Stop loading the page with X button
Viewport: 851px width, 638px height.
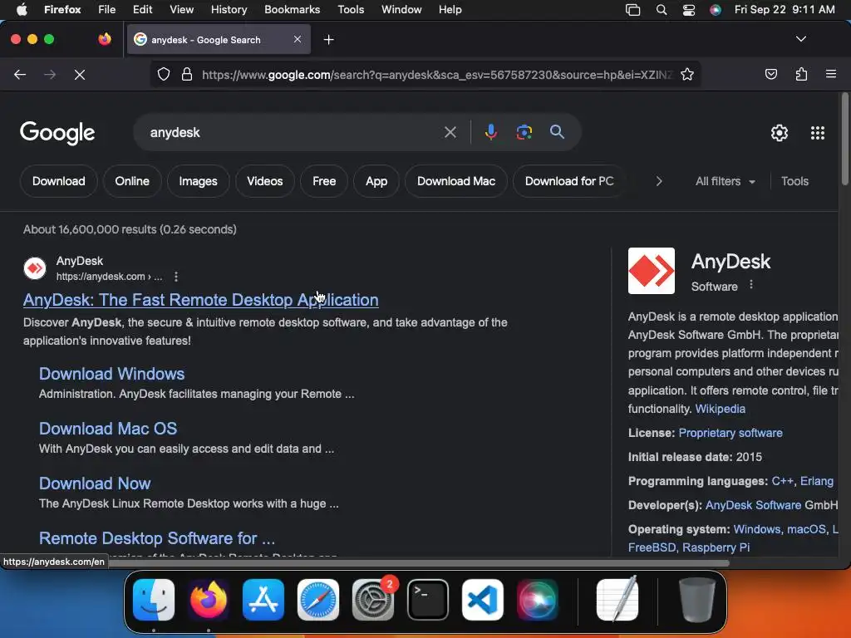pos(79,74)
